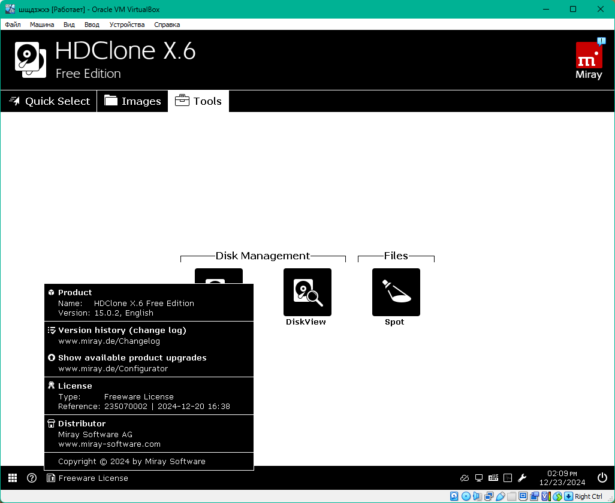Open the Машина menu
This screenshot has width=615, height=503.
(42, 25)
